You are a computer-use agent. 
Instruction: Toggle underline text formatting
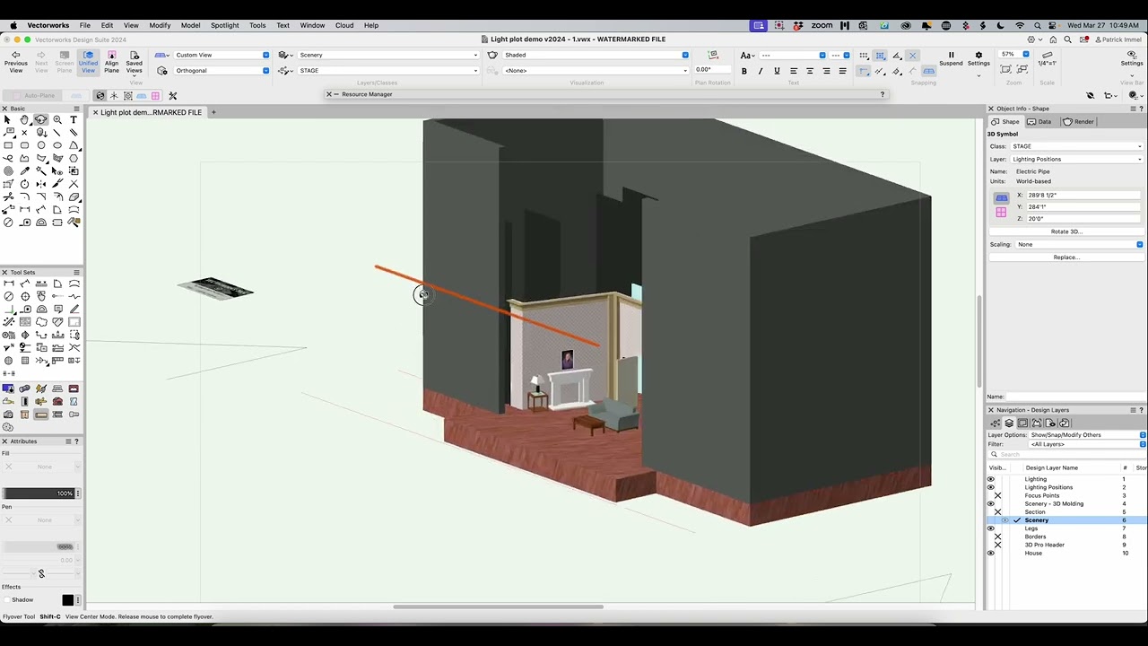pyautogui.click(x=777, y=71)
